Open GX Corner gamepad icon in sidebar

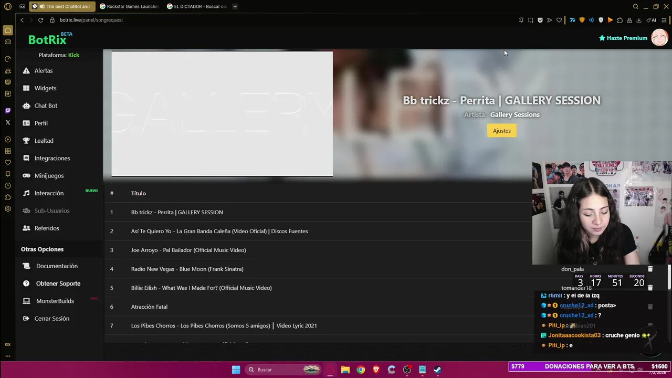8,41
